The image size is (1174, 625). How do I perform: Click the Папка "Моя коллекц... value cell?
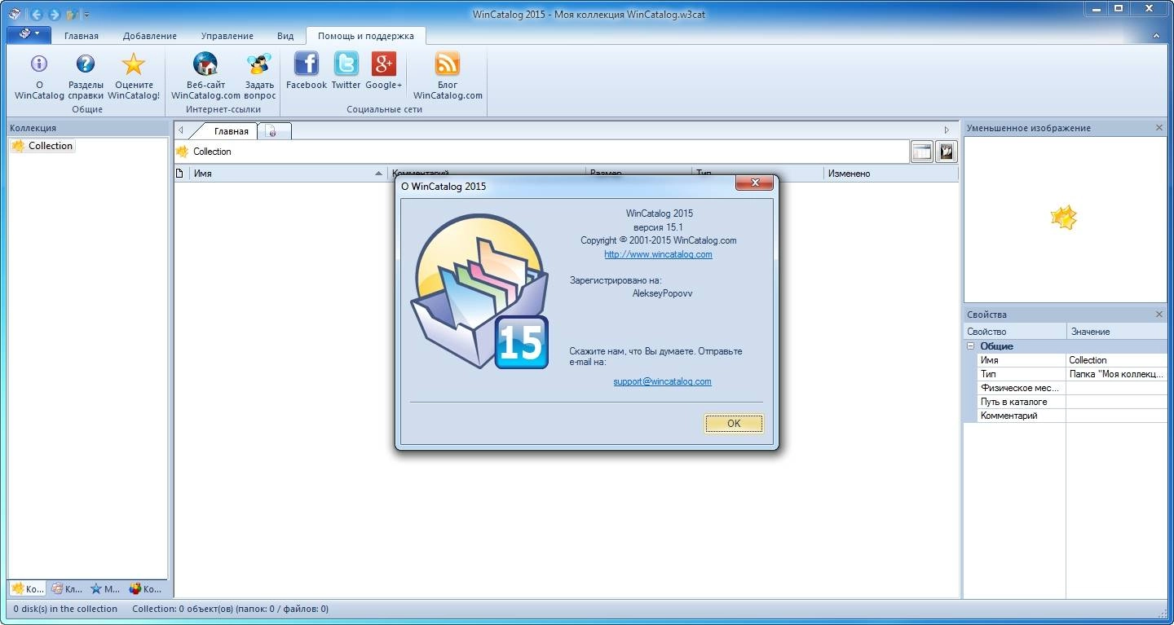coord(1117,374)
